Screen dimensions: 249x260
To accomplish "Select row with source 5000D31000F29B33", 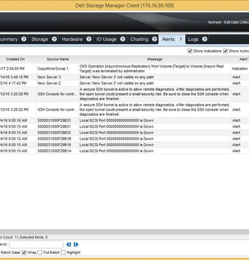I will [x=125, y=120].
